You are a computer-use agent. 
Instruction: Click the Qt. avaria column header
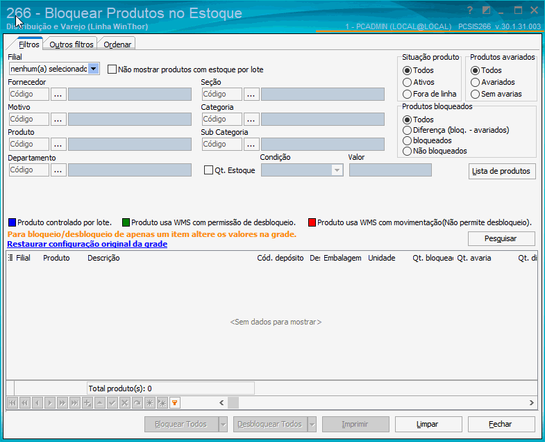click(474, 258)
